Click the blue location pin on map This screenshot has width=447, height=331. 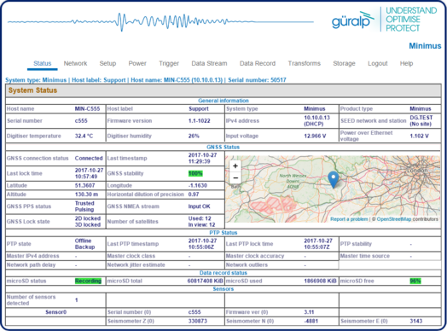(334, 180)
